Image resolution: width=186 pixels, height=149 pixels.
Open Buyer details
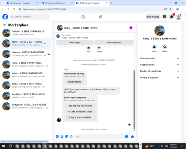[x=74, y=82]
